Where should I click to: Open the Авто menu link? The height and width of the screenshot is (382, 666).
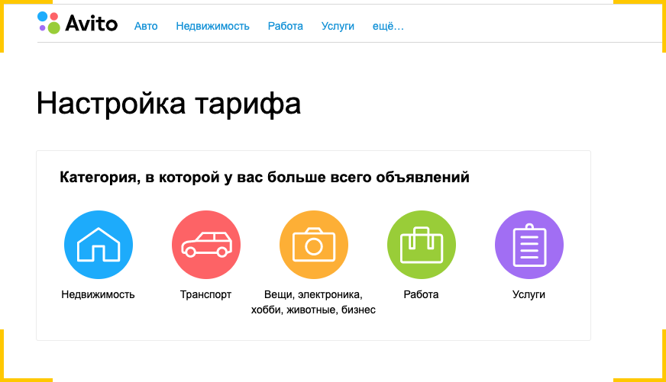[146, 26]
